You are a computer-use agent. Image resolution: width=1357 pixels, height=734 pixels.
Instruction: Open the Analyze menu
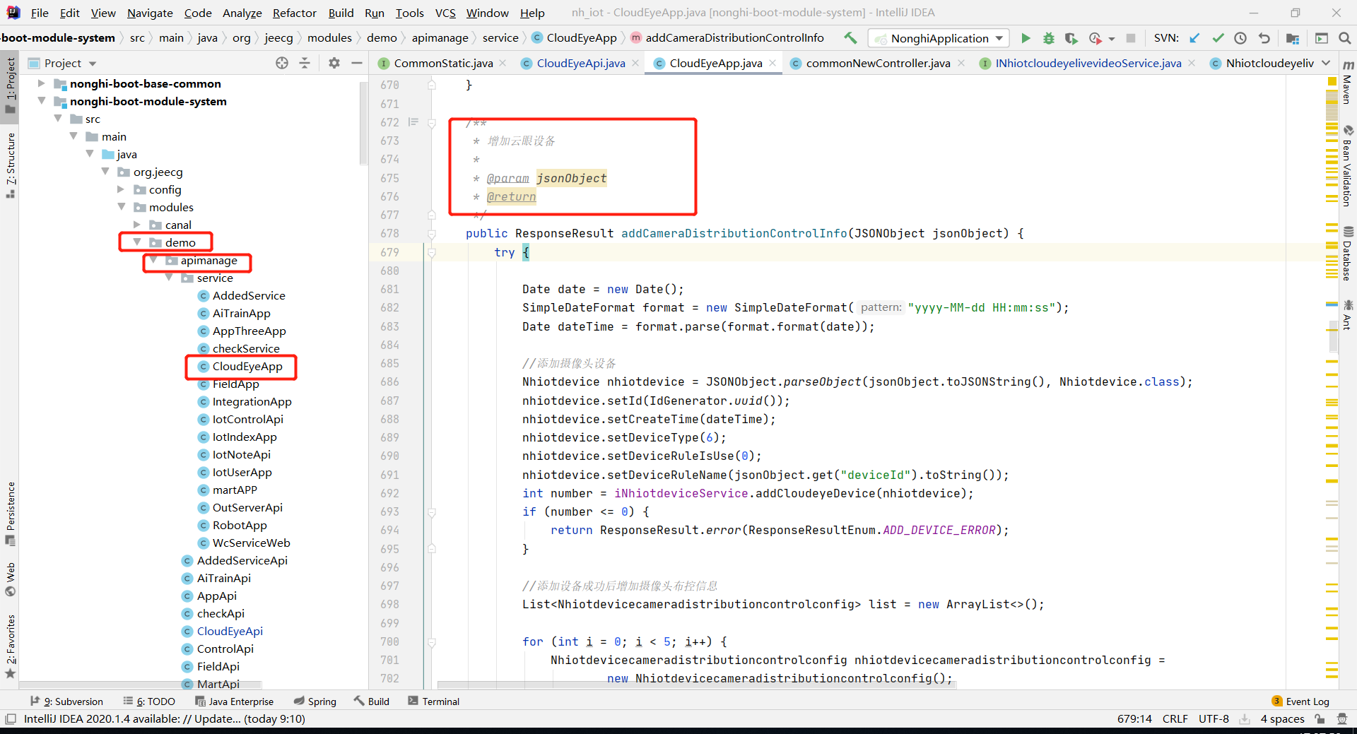point(242,13)
